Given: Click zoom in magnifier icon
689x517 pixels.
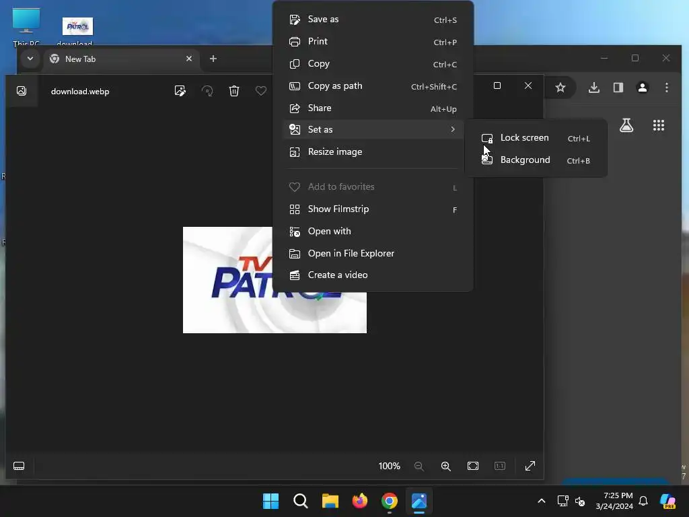Looking at the screenshot, I should (446, 466).
